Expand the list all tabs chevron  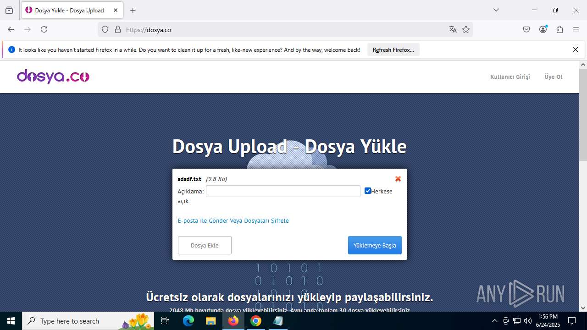[x=496, y=10]
